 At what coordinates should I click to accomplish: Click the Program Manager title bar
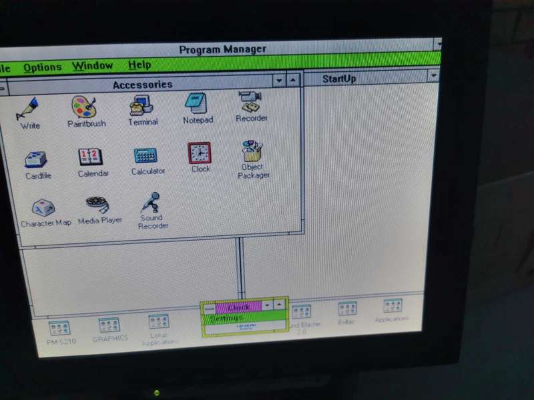pos(218,51)
